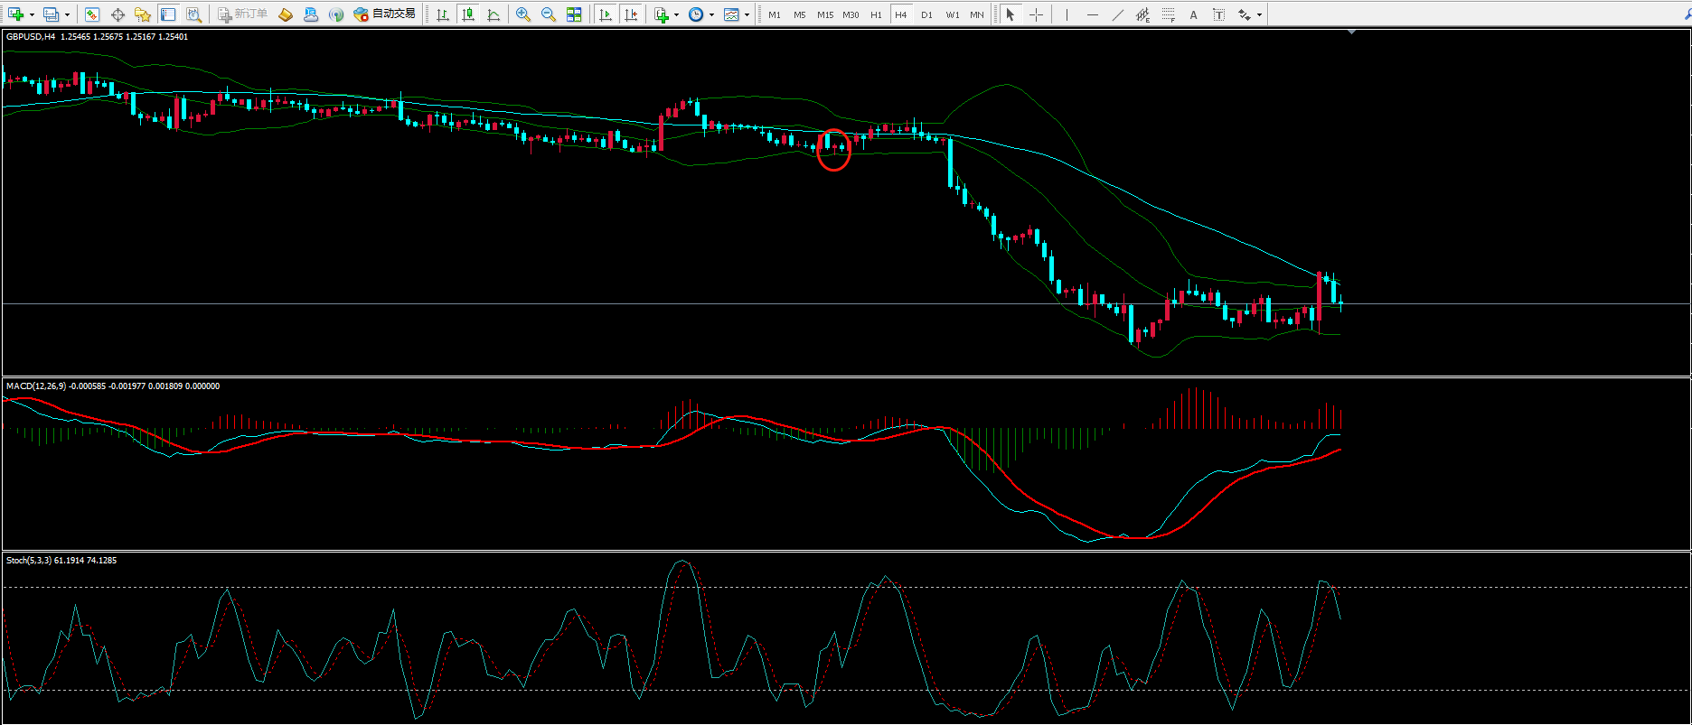Click the Zoom In magnifier icon
1692x725 pixels.
pos(523,14)
